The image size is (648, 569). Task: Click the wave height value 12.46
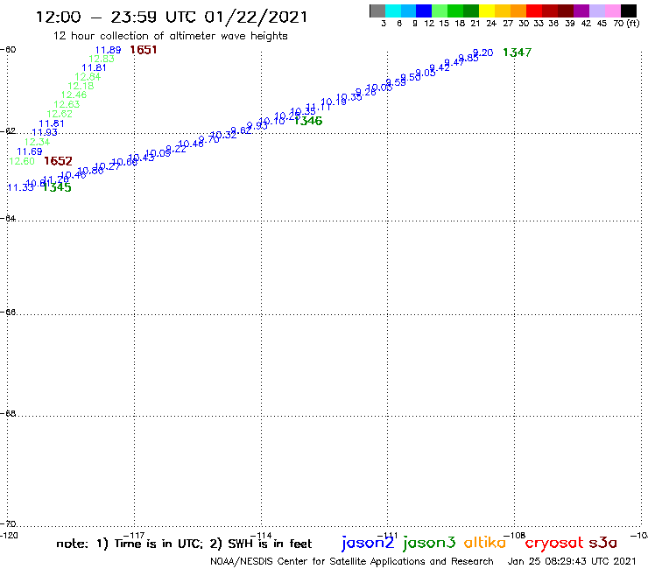tap(74, 95)
